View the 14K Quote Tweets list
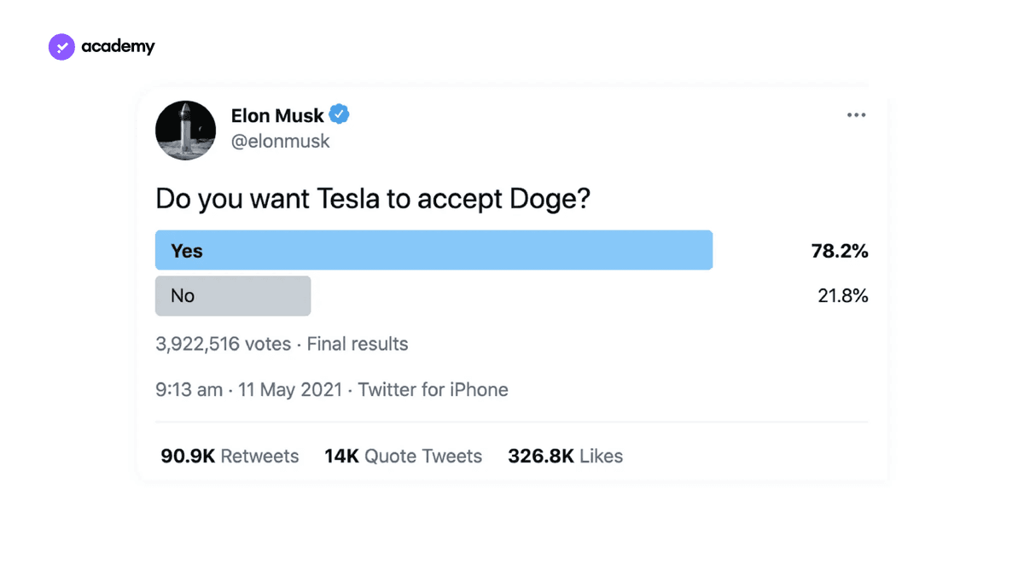The image size is (1024, 576). 403,457
